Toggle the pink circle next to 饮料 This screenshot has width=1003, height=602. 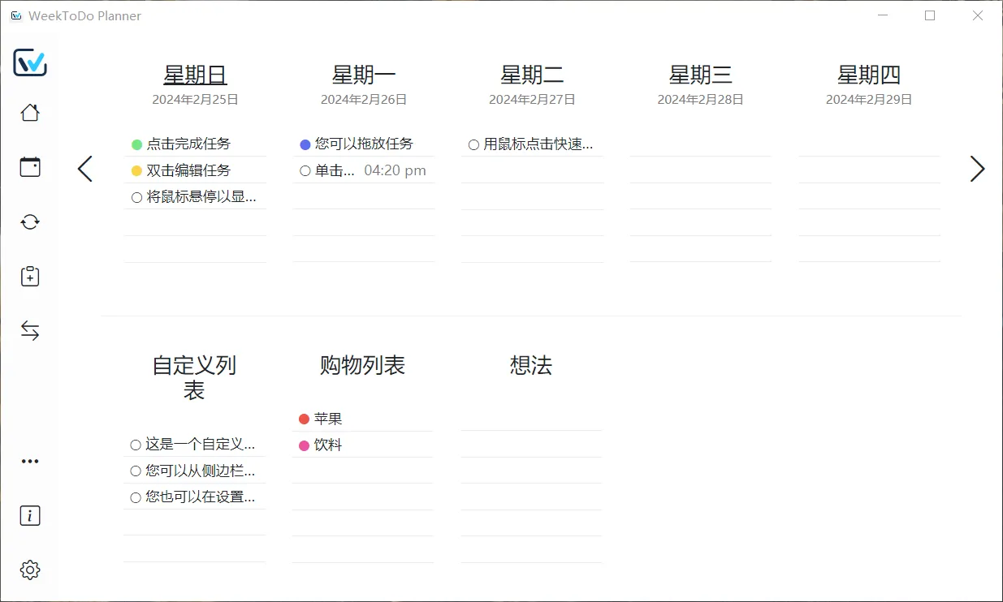click(305, 445)
